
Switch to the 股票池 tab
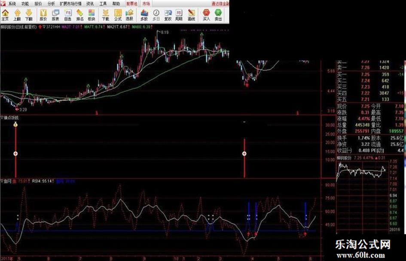tap(132, 3)
